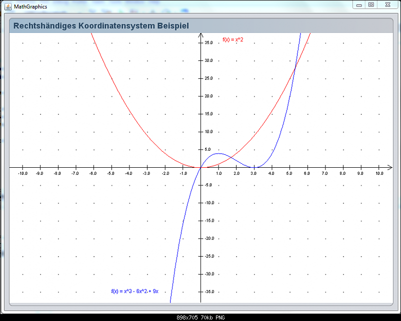Click the Java icon in the title bar
Screen dimensions: 401x321
pyautogui.click(x=8, y=6)
